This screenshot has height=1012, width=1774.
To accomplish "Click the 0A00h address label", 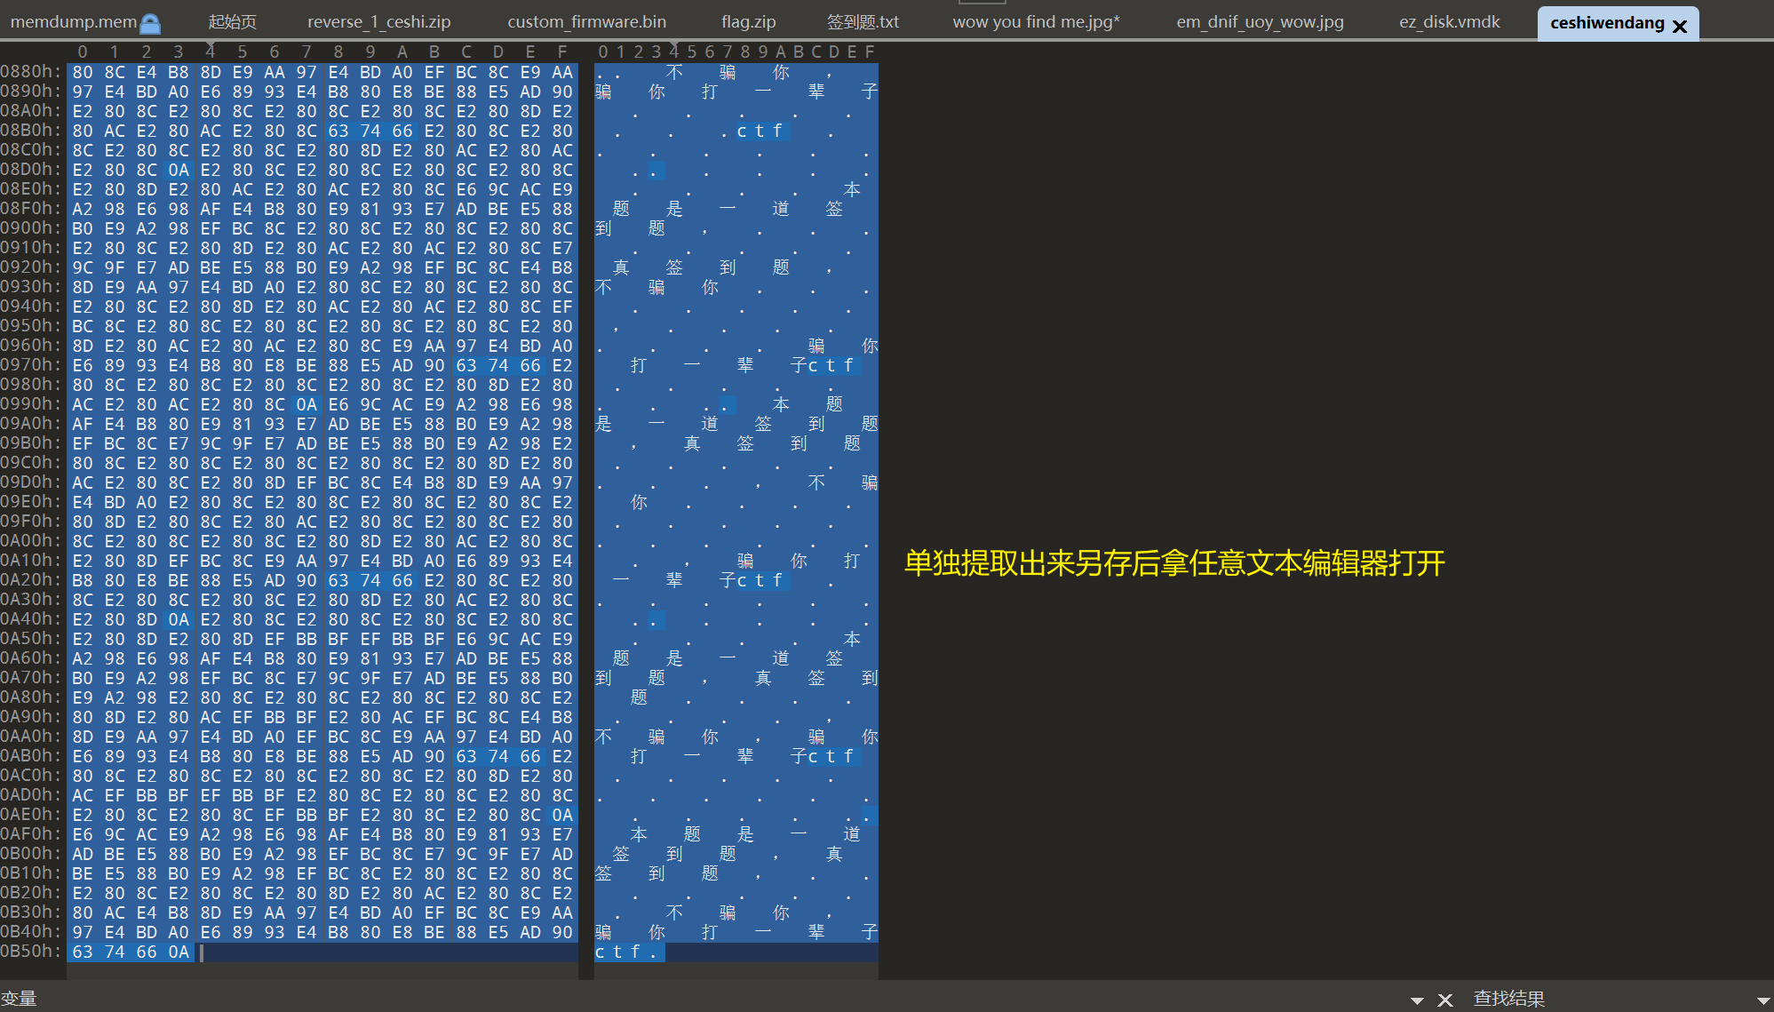I will pyautogui.click(x=30, y=541).
